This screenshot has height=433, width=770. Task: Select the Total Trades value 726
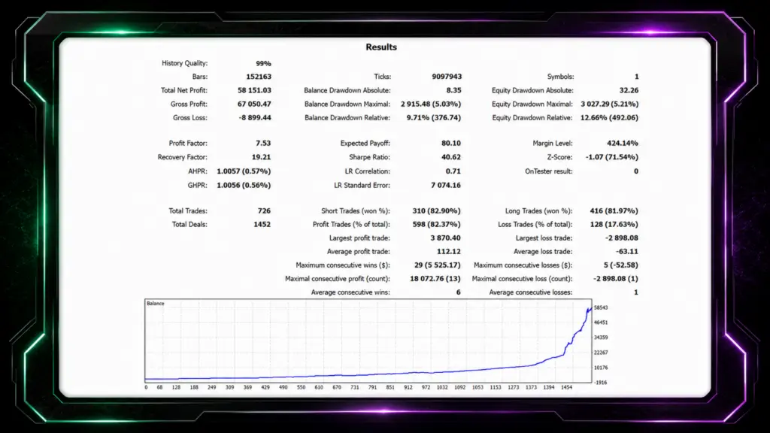point(264,210)
